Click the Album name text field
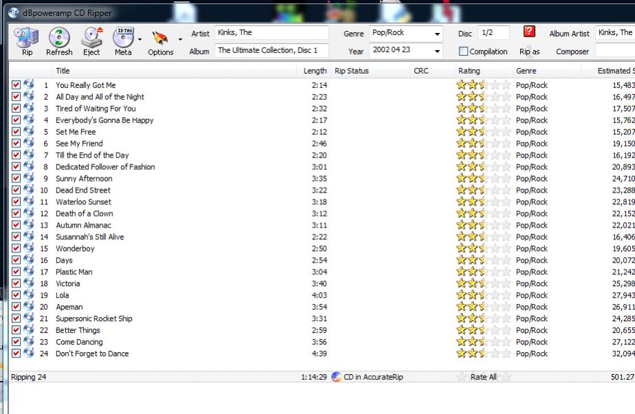This screenshot has width=635, height=414. coord(272,51)
